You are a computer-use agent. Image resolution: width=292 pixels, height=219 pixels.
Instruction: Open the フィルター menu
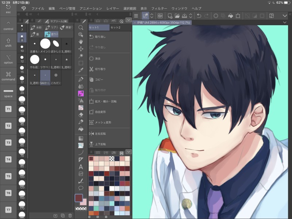(159, 8)
